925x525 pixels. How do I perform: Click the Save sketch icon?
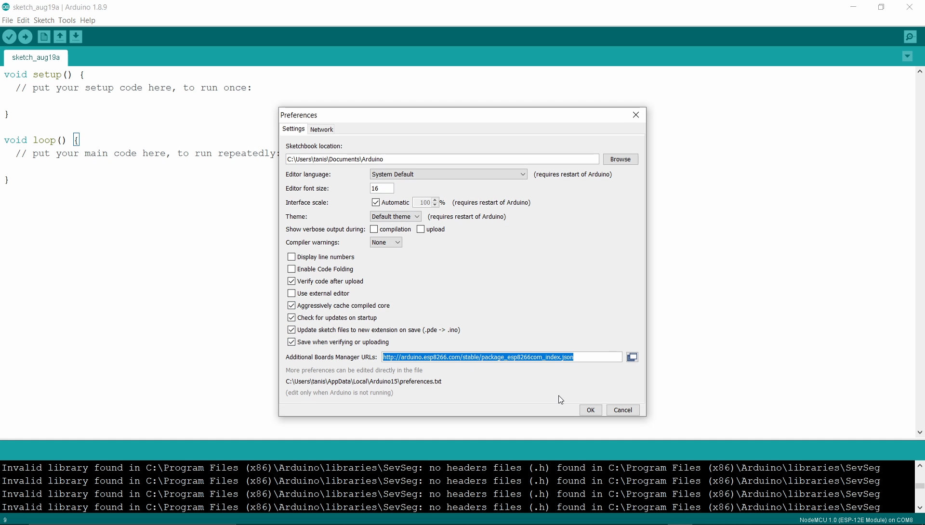[x=76, y=37]
